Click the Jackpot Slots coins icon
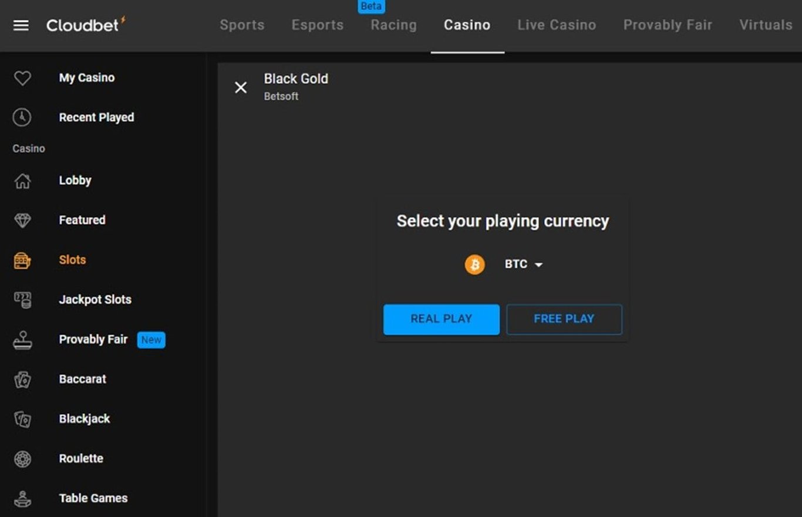The height and width of the screenshot is (517, 802). pos(22,300)
